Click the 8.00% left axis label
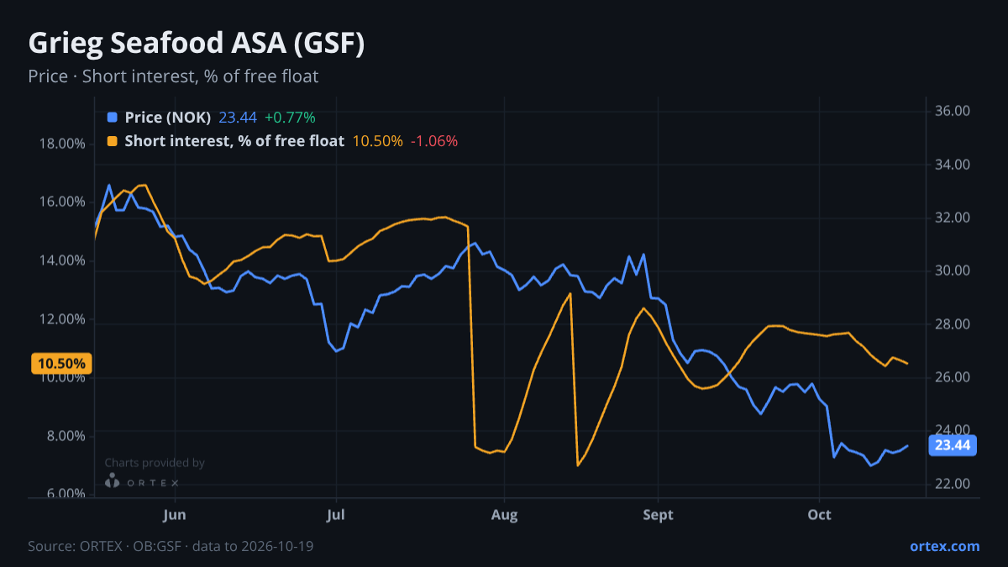Image resolution: width=1008 pixels, height=567 pixels. click(66, 436)
